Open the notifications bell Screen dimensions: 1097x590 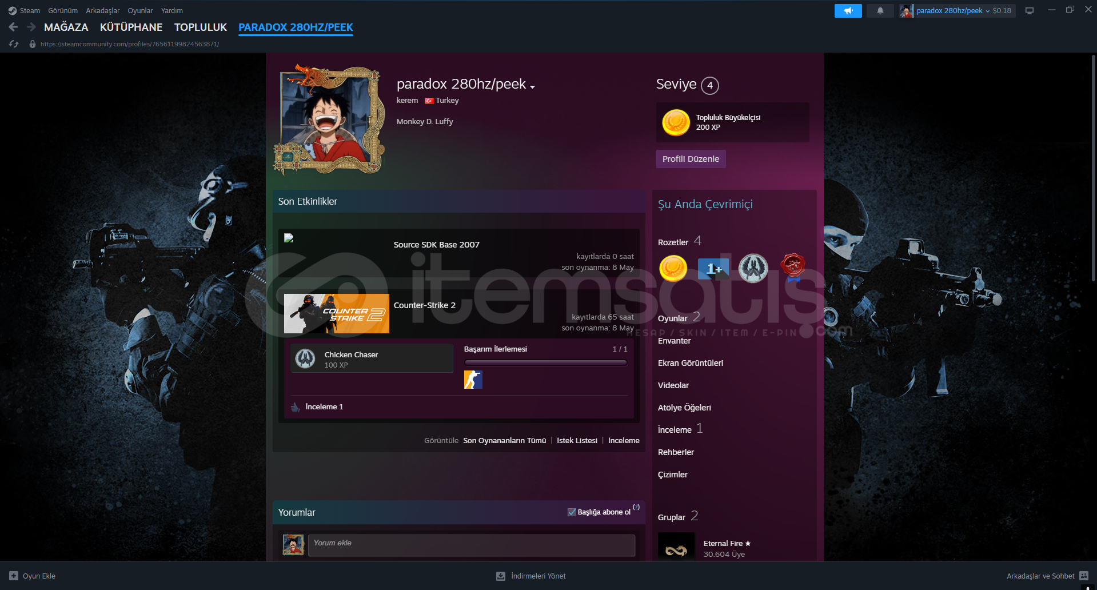pos(880,10)
